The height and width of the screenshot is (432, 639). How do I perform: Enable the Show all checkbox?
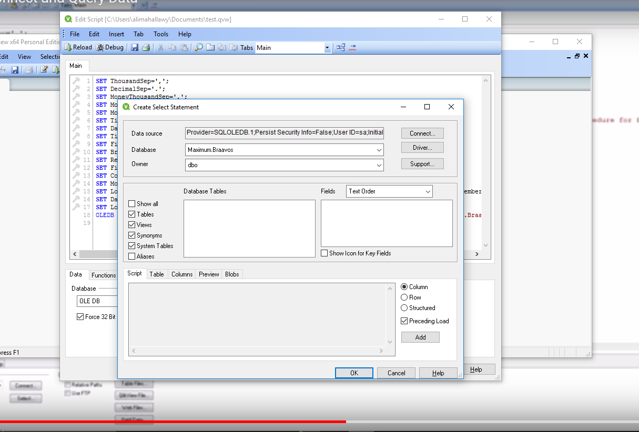132,204
